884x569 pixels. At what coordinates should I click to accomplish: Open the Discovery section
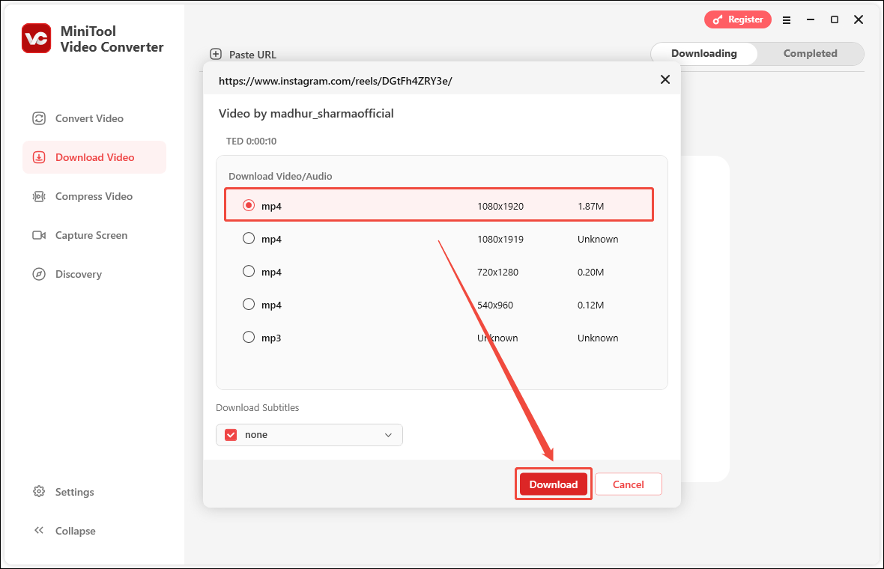[94, 274]
